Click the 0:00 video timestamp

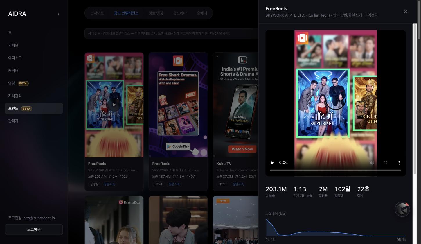coord(283,162)
